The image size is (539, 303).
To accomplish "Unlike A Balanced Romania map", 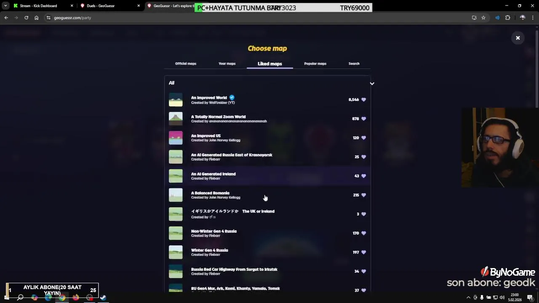I will click(364, 195).
